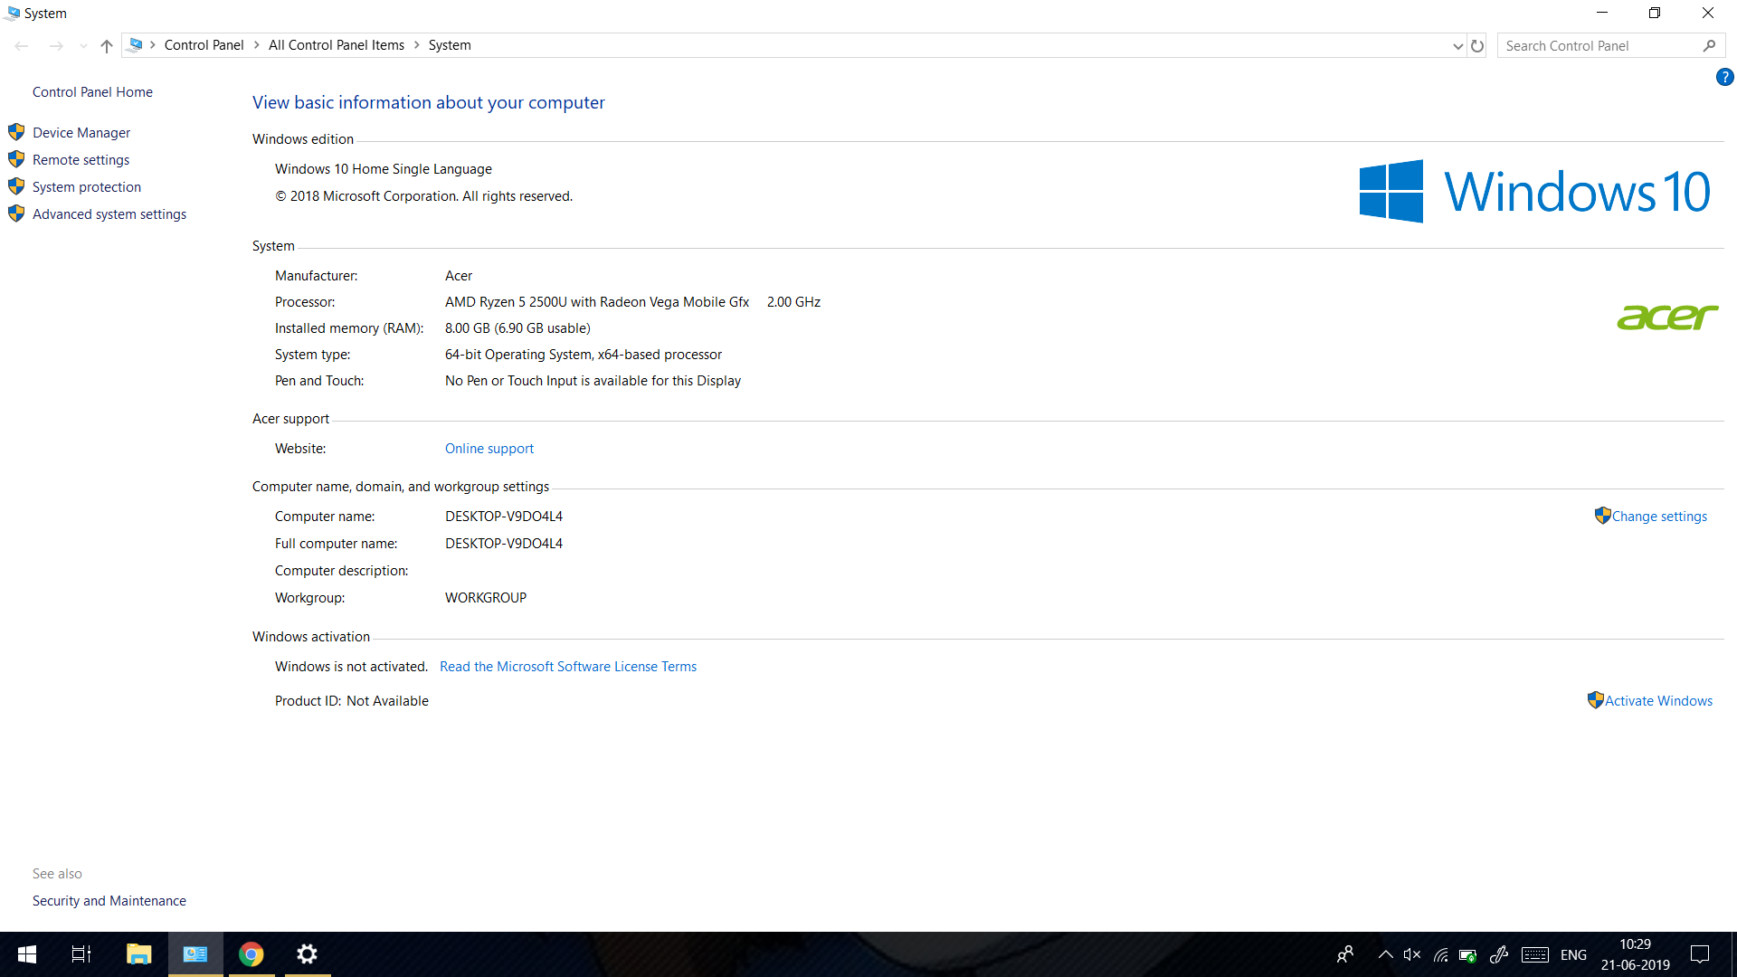Click the shield icon beside System protection
The image size is (1737, 977).
point(16,186)
